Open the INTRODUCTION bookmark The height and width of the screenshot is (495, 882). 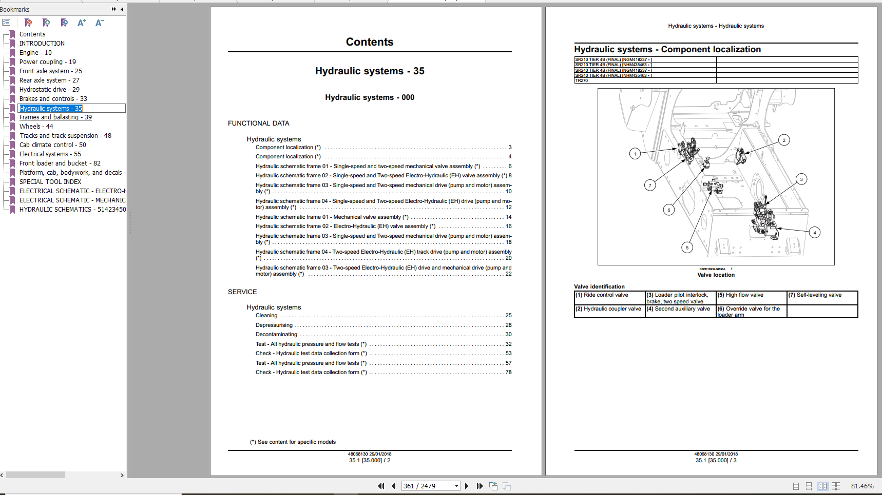coord(42,44)
